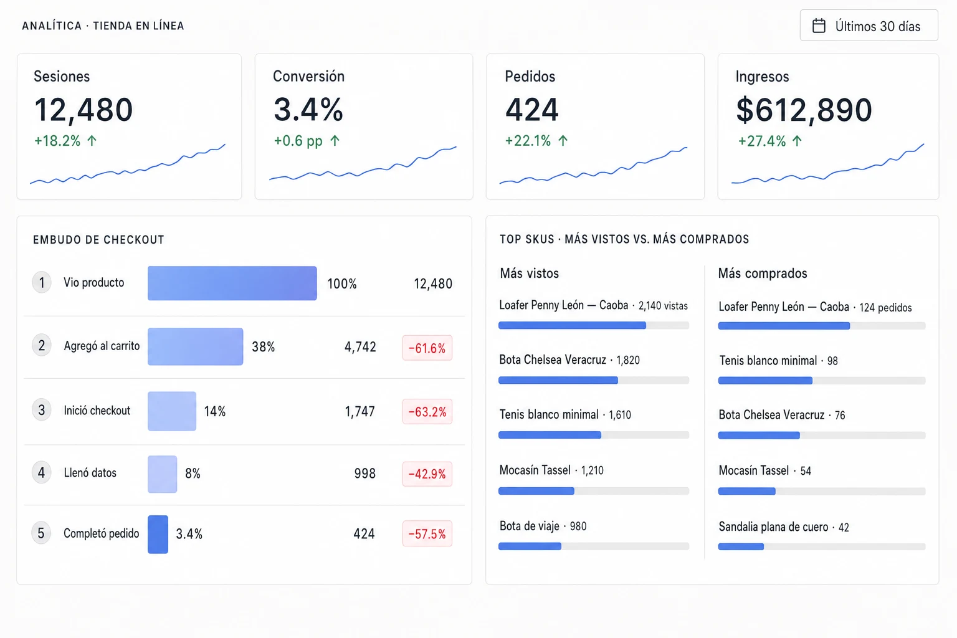Select the 1,747 count in funnel
Screen dimensions: 957x638
pyautogui.click(x=360, y=412)
